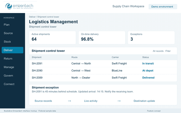Open the Stock sidebar item
This screenshot has width=181, height=113.
click(x=7, y=42)
